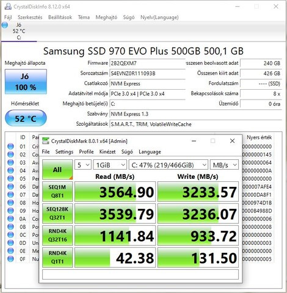Click the CrystalDiskInfo app icon in title bar

click(8, 7)
